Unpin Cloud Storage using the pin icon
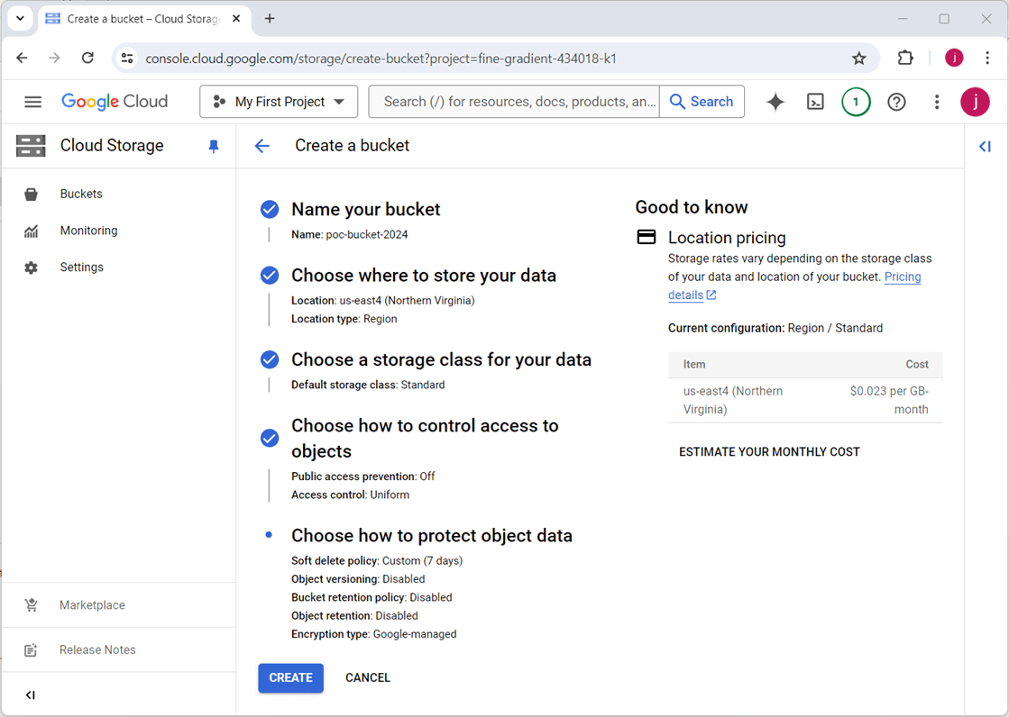Viewport: 1009px width, 717px height. pyautogui.click(x=214, y=146)
